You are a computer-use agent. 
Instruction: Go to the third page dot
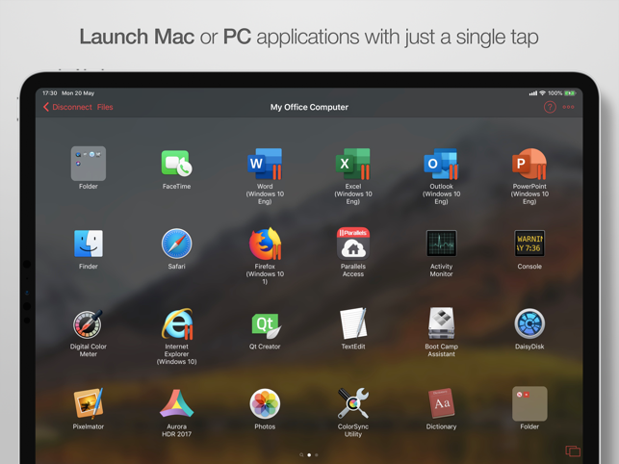pos(316,455)
